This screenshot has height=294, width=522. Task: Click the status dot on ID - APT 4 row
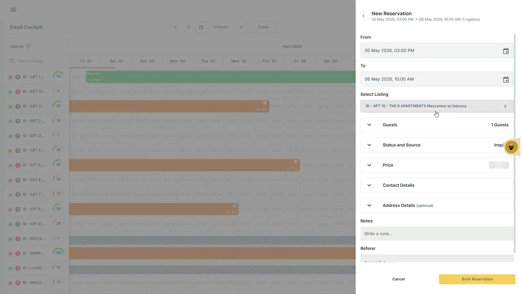pos(10,151)
